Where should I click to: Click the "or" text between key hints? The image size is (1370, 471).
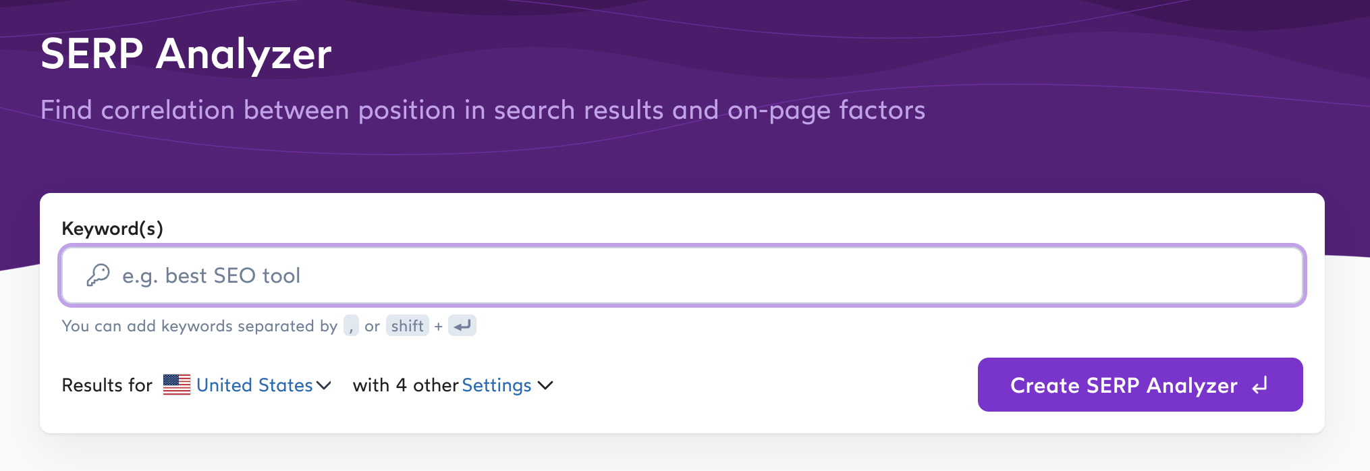click(x=372, y=327)
